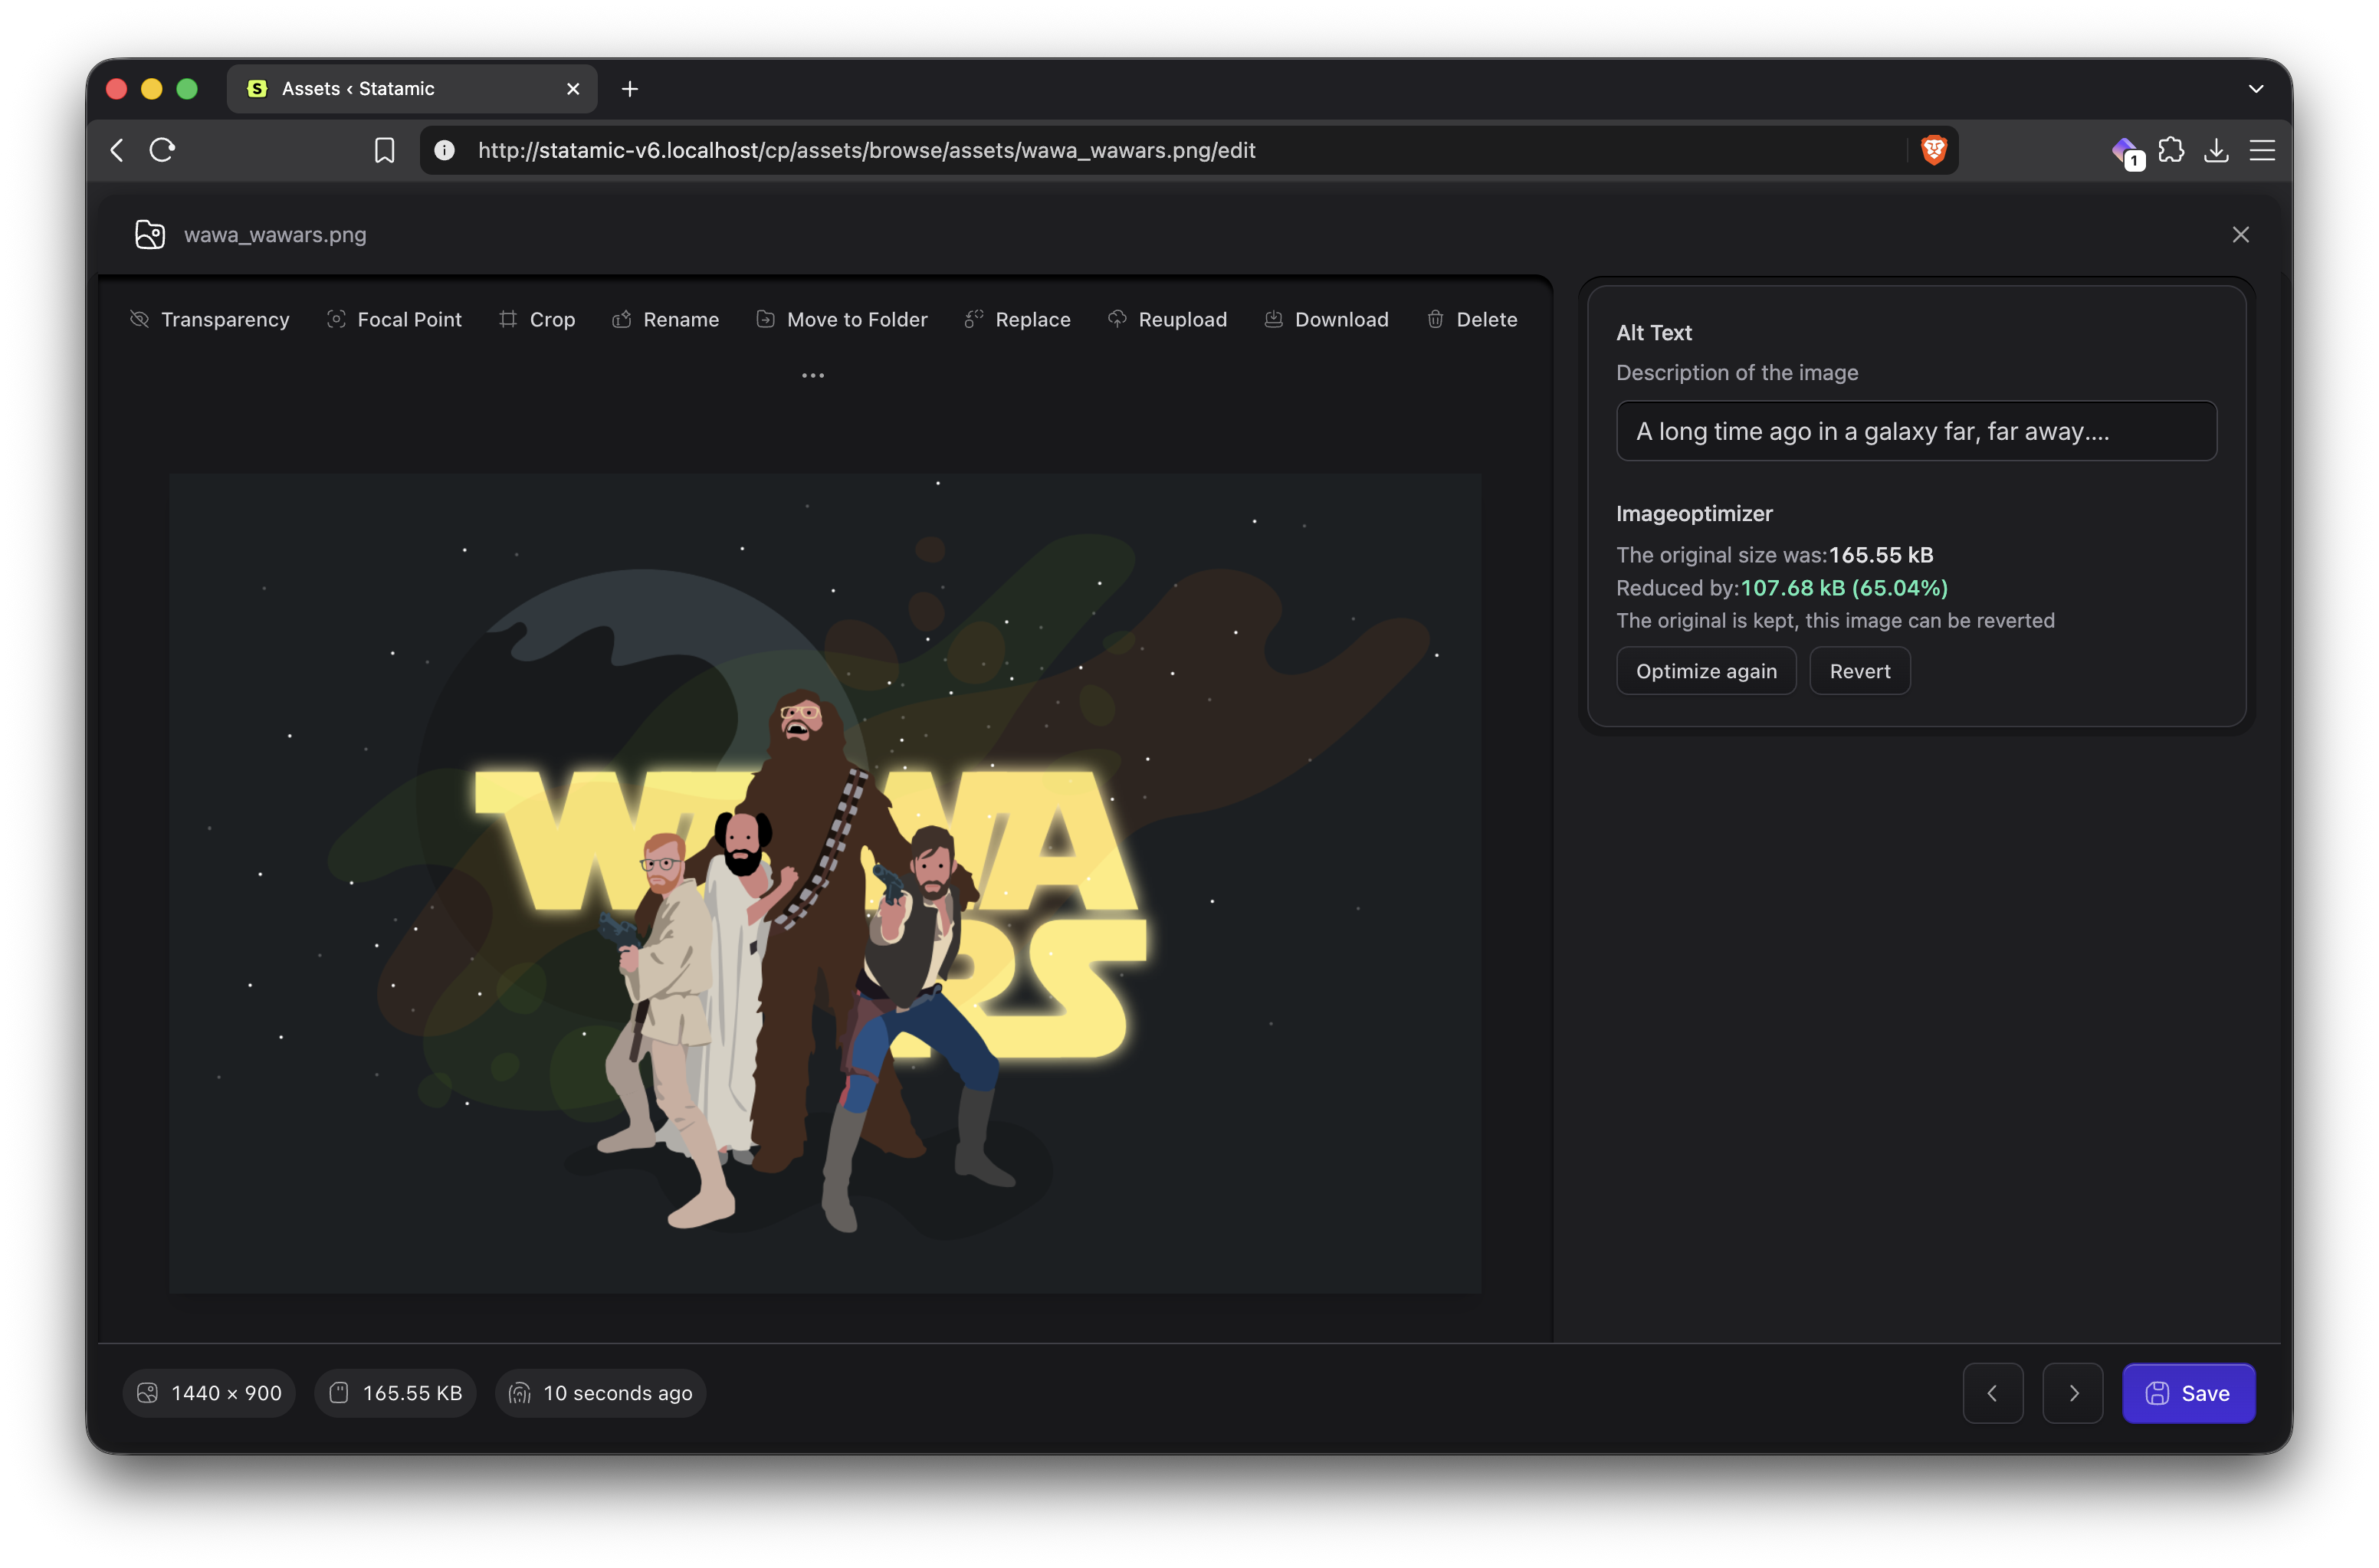Click the WAWA WARS image preview
This screenshot has height=1568, width=2379.
coord(825,883)
